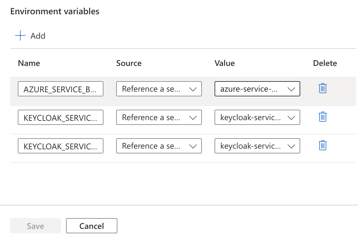The width and height of the screenshot is (358, 246).
Task: Click the Cancel button
Action: pos(92,226)
